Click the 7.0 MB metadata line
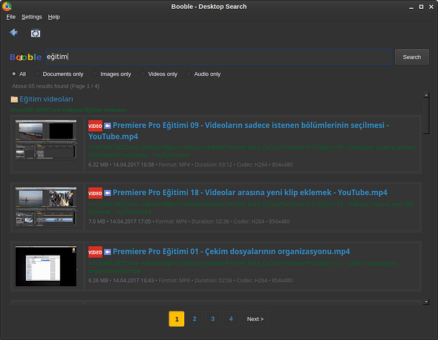Image resolution: width=438 pixels, height=340 pixels. (189, 221)
